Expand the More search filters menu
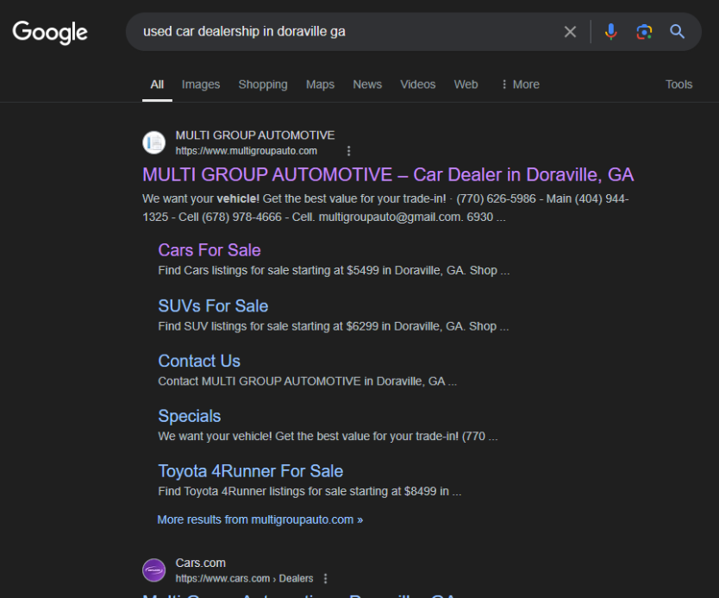Viewport: 719px width, 598px height. (521, 85)
